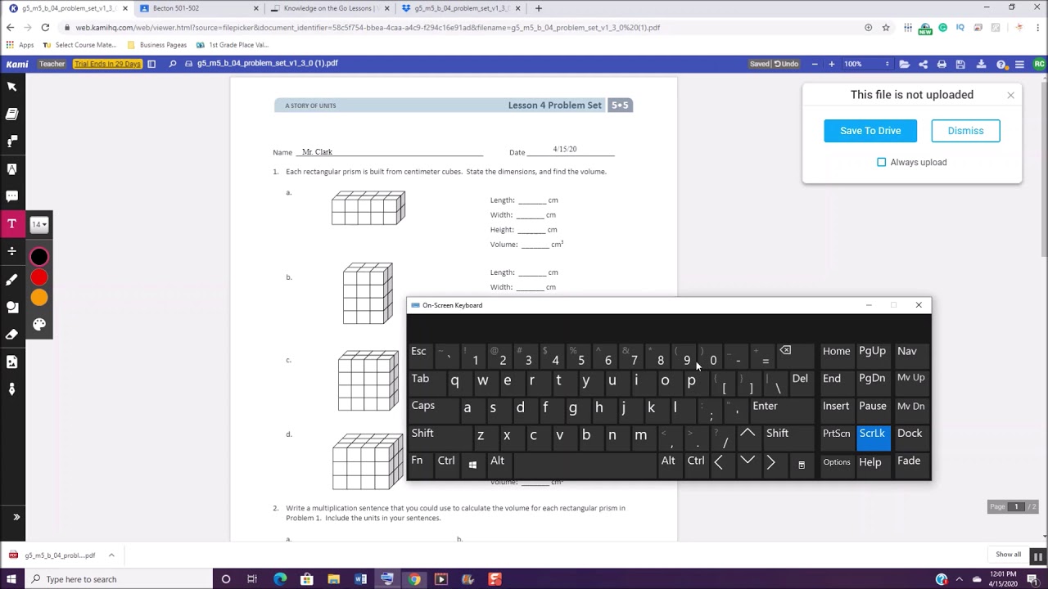The height and width of the screenshot is (589, 1048).
Task: Open a file with the folder icon
Action: point(904,64)
